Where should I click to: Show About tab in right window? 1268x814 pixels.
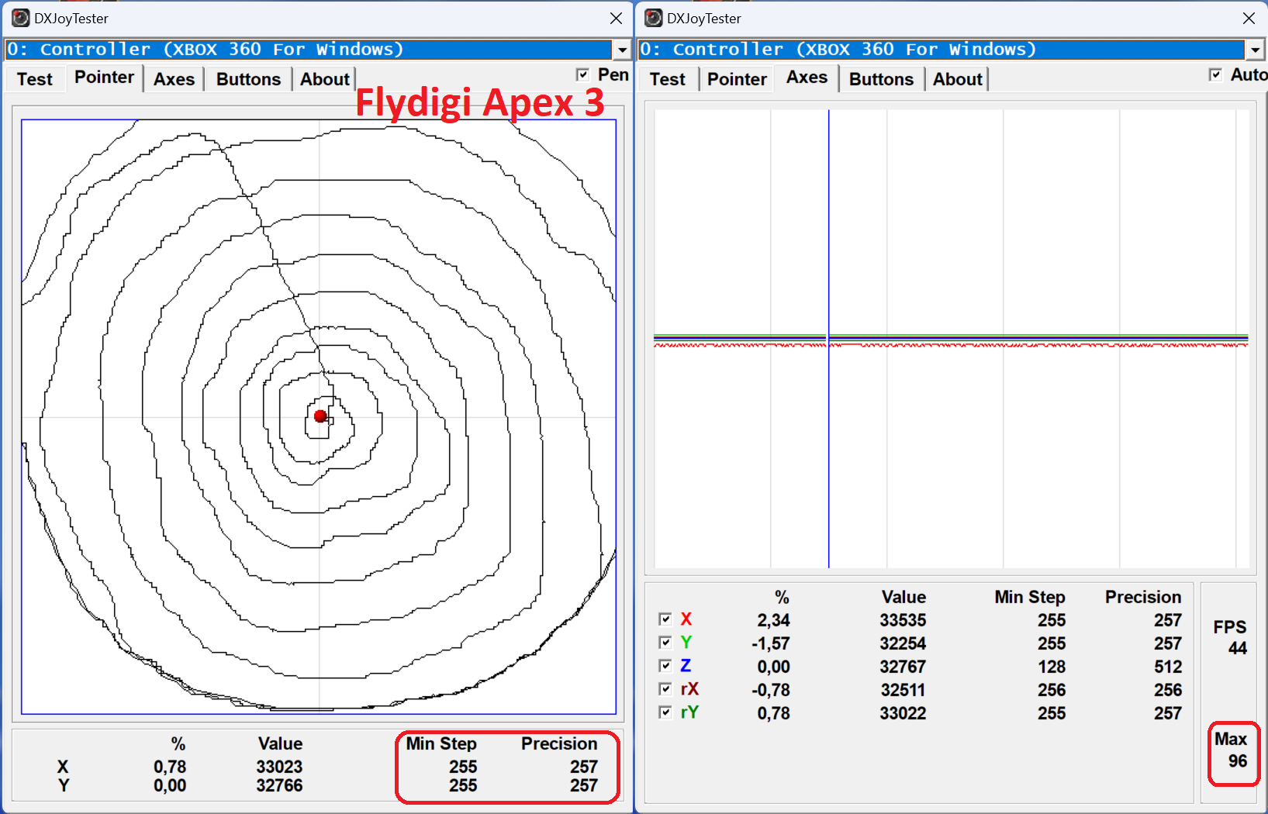pyautogui.click(x=957, y=79)
